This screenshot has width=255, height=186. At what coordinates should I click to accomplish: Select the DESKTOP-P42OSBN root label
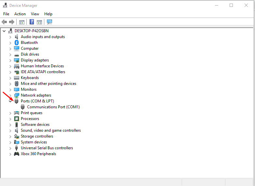click(x=32, y=31)
